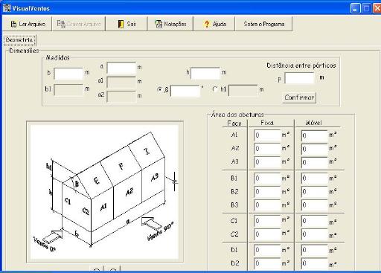Click the A2 Fixa area field
The height and width of the screenshot is (273, 381).
tap(267, 149)
